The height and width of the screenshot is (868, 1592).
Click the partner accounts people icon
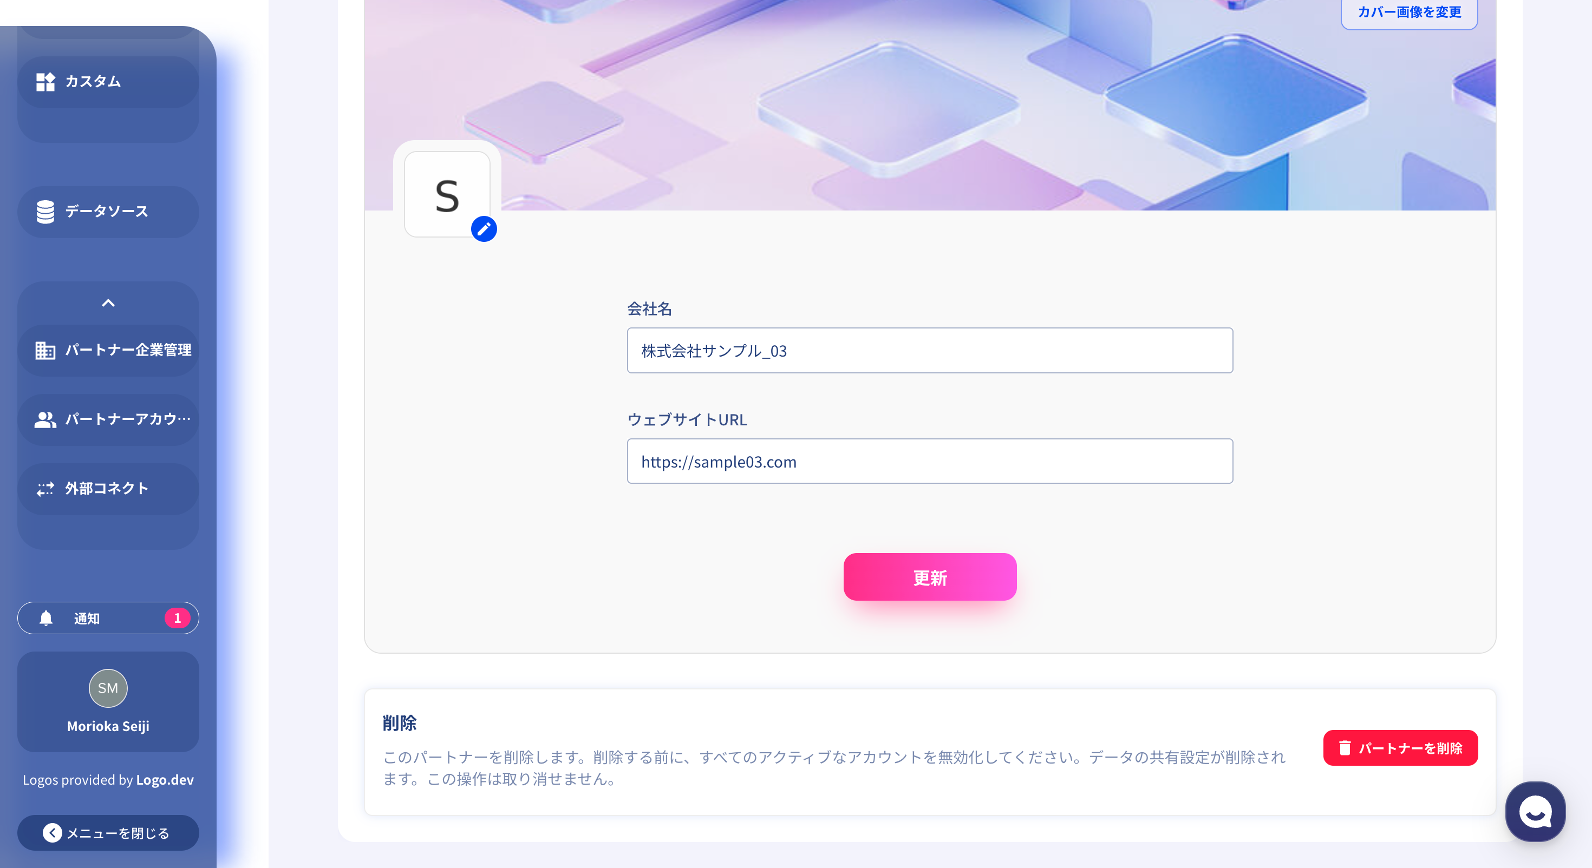45,419
